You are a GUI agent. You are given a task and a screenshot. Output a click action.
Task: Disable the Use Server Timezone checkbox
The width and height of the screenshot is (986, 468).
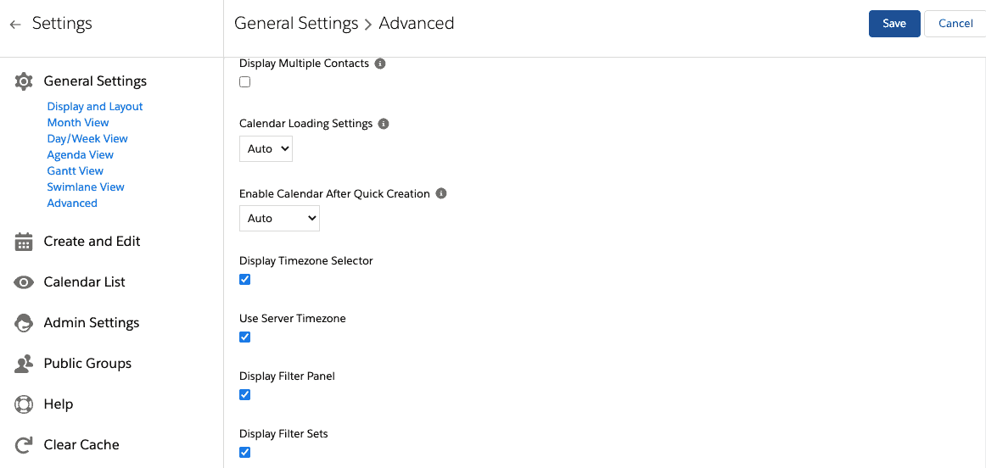[x=245, y=337]
